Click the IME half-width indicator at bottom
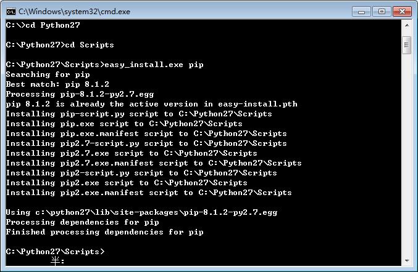418x272 pixels. [x=57, y=262]
